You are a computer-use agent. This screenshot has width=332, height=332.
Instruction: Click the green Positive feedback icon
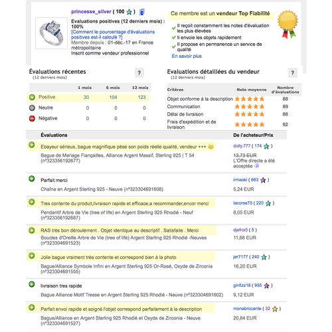pos(32,97)
